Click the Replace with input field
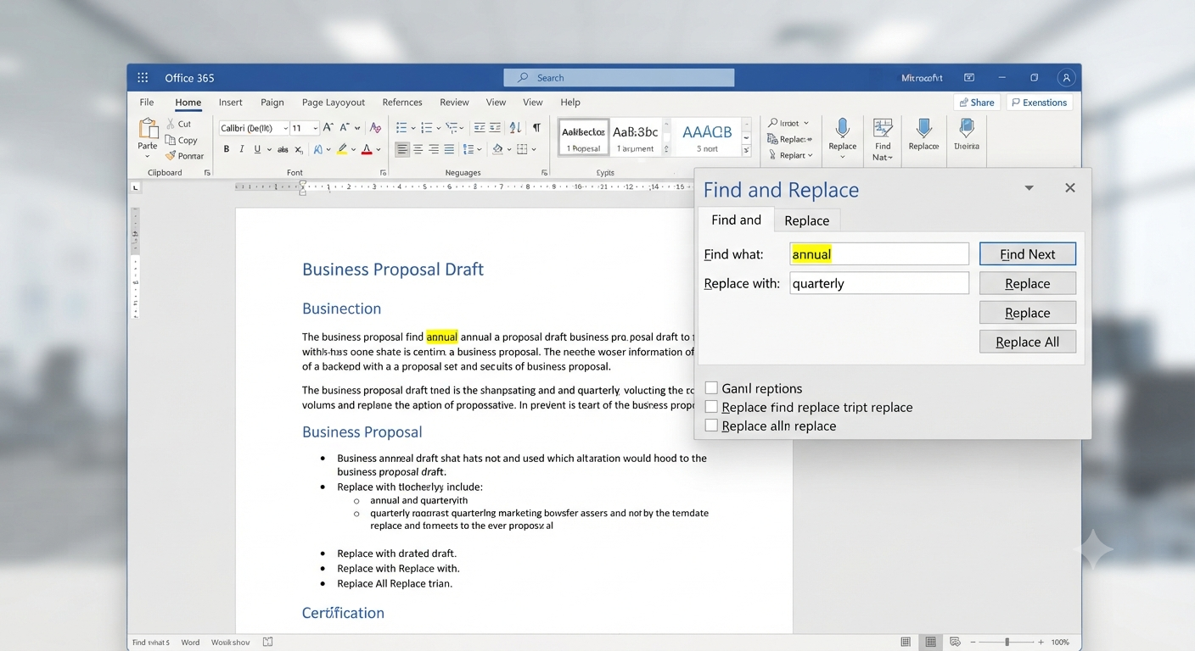This screenshot has height=651, width=1195. pyautogui.click(x=879, y=283)
